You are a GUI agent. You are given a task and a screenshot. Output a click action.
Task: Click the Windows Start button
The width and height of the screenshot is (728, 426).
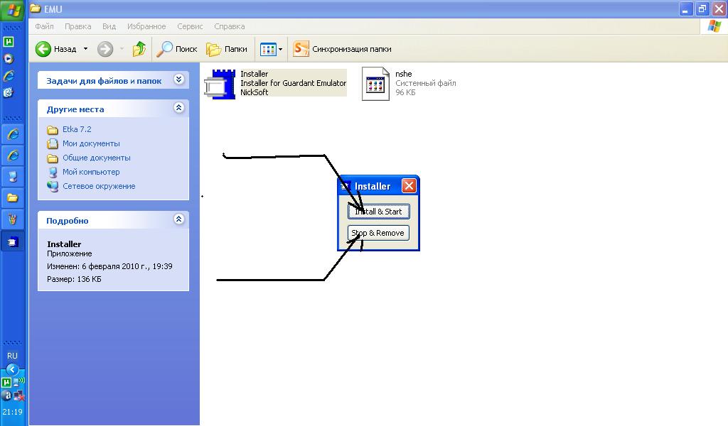[14, 10]
